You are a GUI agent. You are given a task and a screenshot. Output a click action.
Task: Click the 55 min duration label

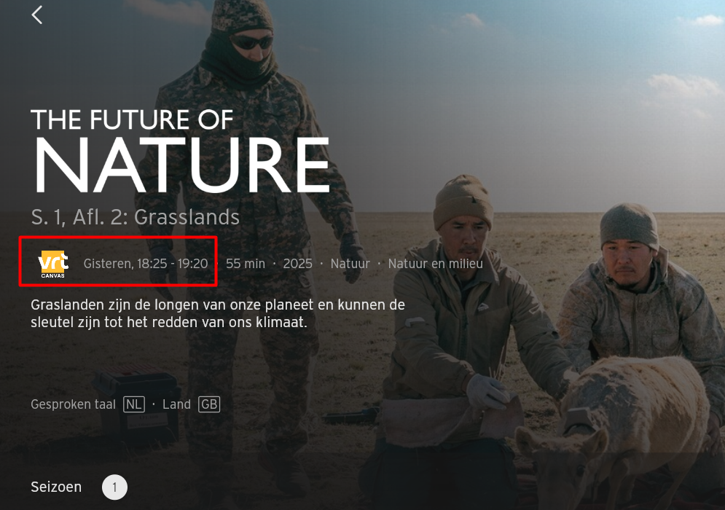pyautogui.click(x=246, y=264)
